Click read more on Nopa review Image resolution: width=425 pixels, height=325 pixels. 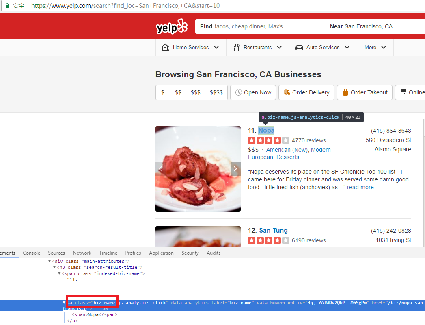(x=360, y=187)
